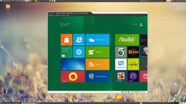This screenshot has height=104, width=186.
Task: Click the Ubuntu logo in top panel
Action: click(1, 1)
